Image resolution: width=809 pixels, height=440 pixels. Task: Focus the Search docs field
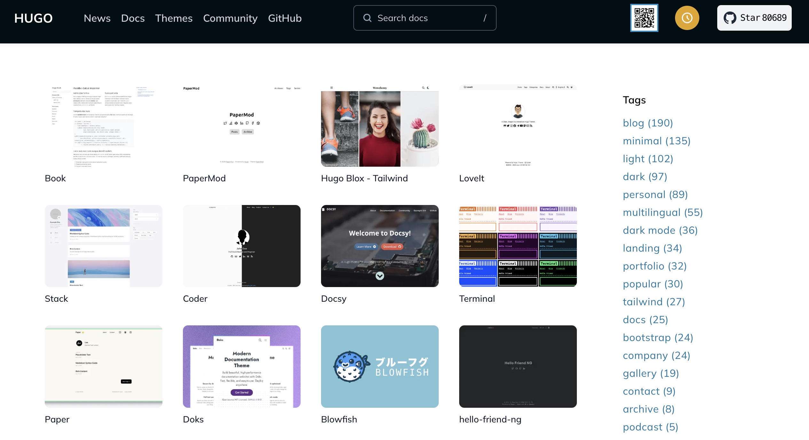point(425,18)
